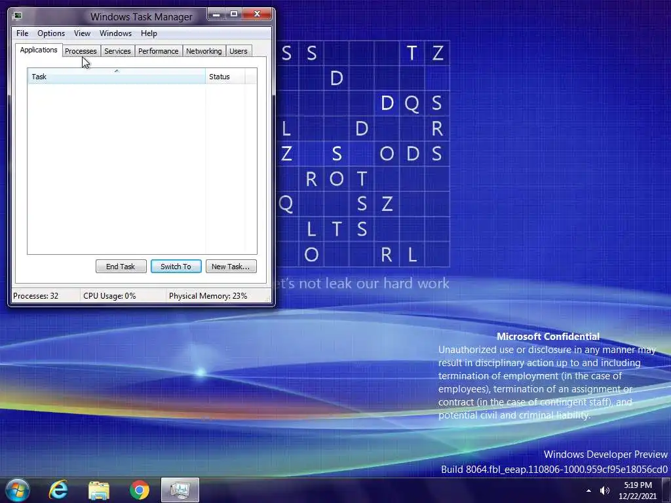Click the End Task button
The image size is (671, 503).
pos(121,267)
